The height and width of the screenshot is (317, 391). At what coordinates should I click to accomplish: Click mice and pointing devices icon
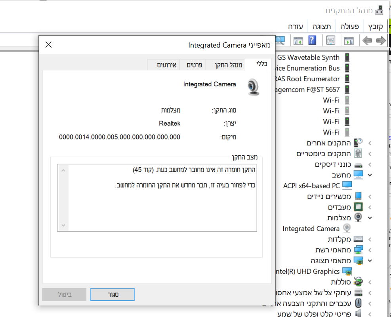[x=359, y=303]
